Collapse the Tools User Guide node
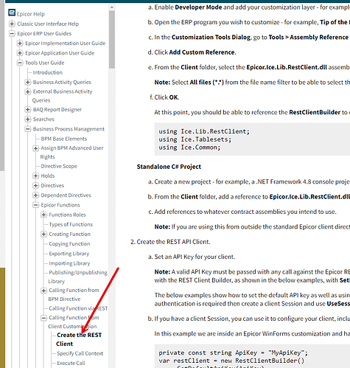 20,63
